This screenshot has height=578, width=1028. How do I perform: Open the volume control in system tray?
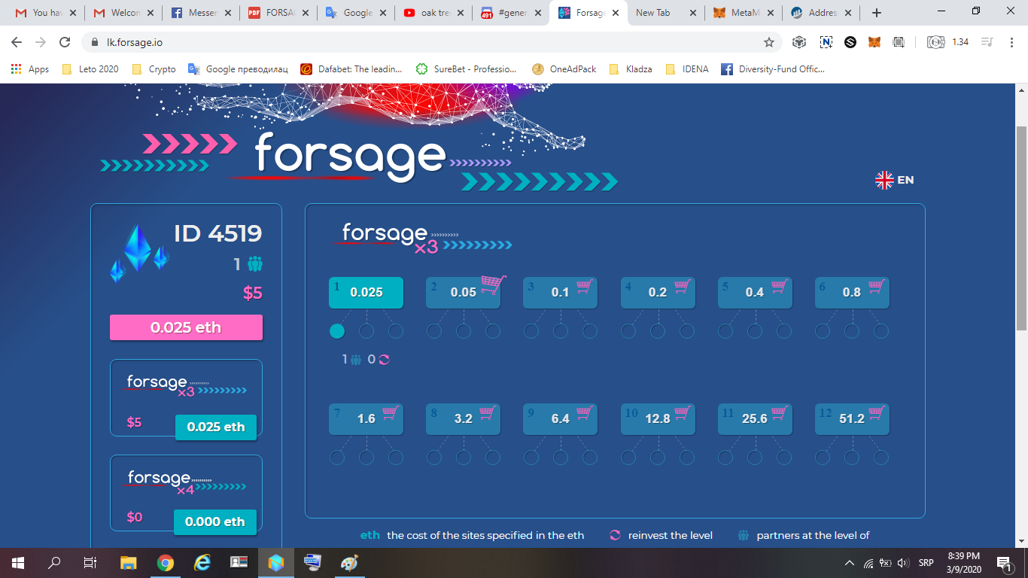(x=903, y=563)
